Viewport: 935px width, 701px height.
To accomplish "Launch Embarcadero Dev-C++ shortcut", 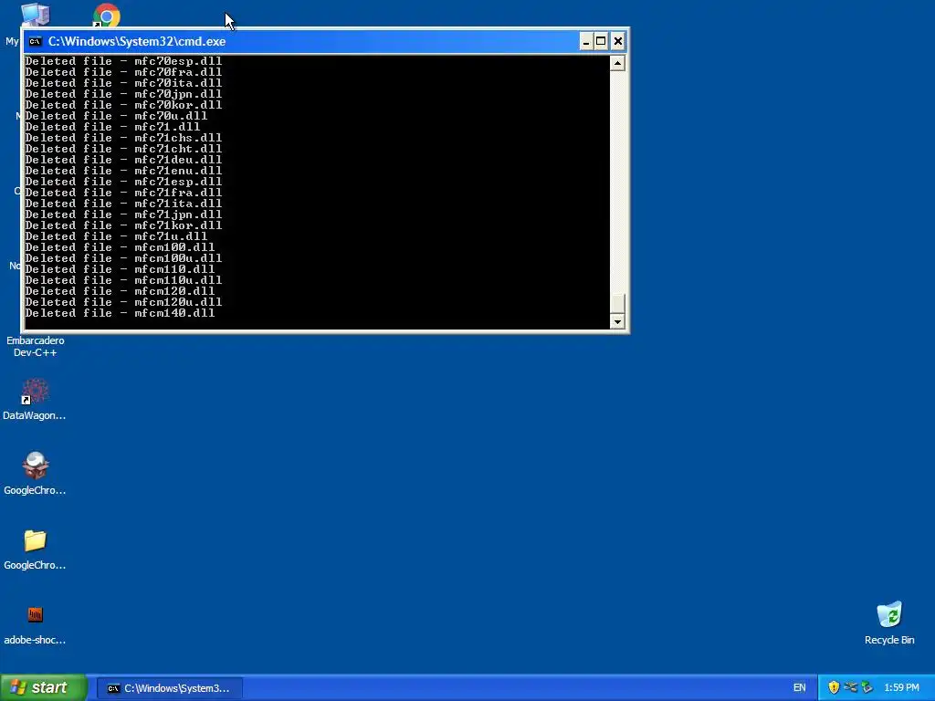I will tap(36, 346).
